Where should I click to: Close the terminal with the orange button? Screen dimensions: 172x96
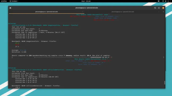click(163, 8)
